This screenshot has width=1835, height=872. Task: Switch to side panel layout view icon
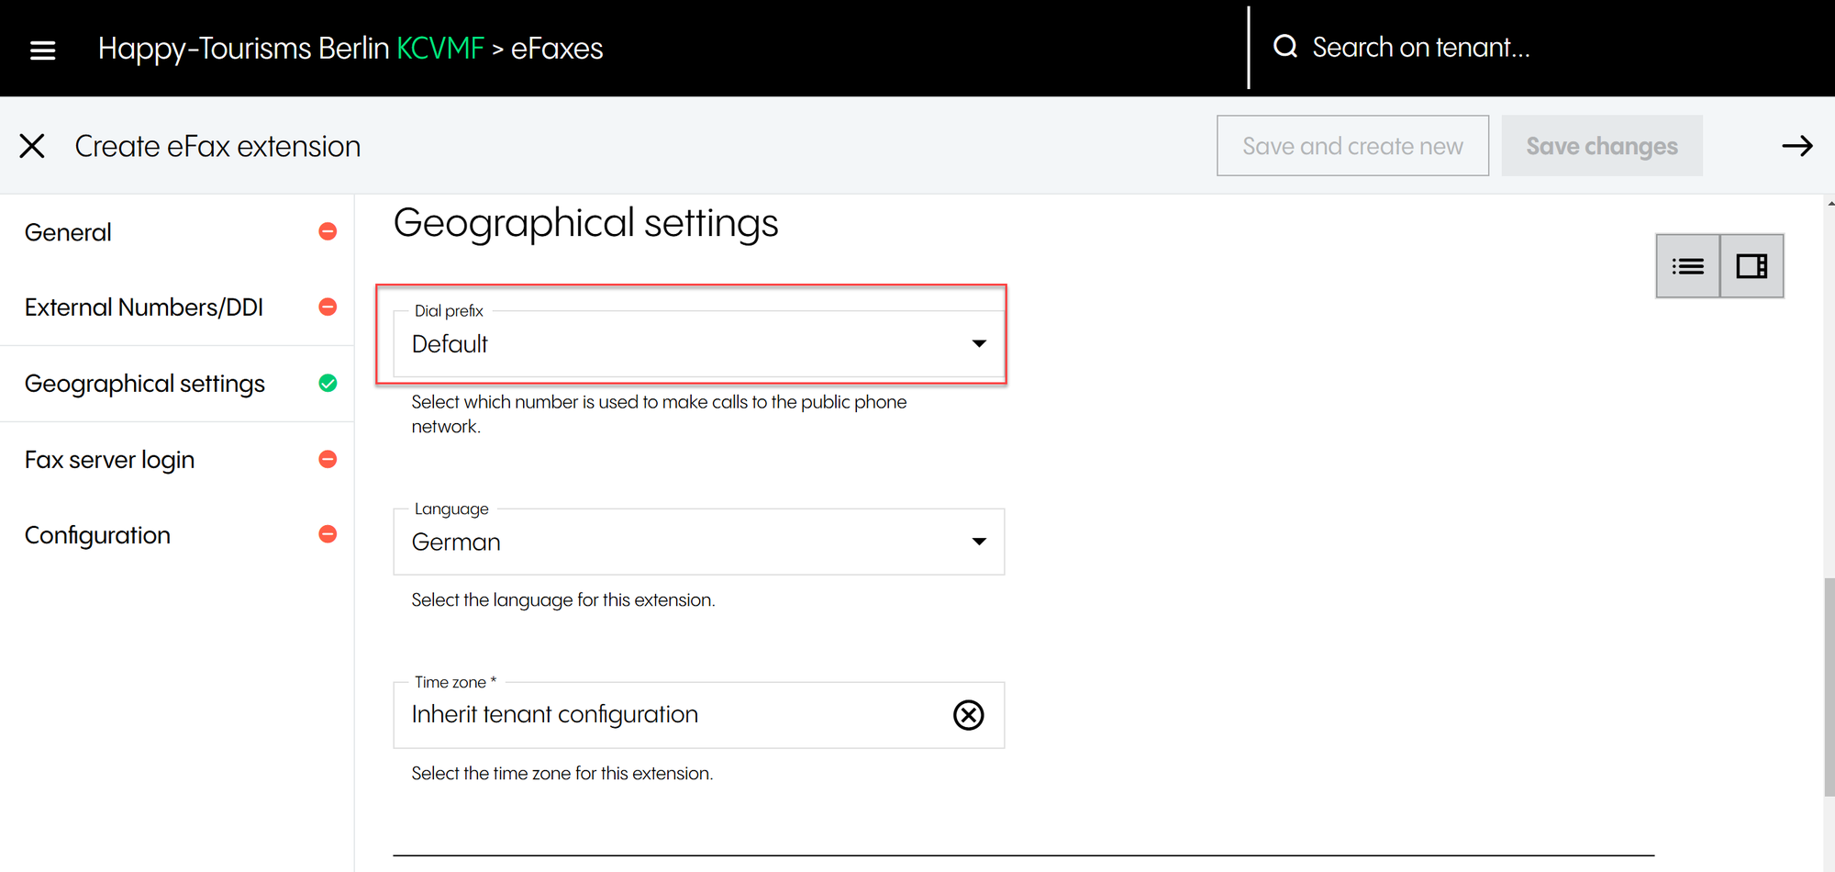pyautogui.click(x=1752, y=266)
